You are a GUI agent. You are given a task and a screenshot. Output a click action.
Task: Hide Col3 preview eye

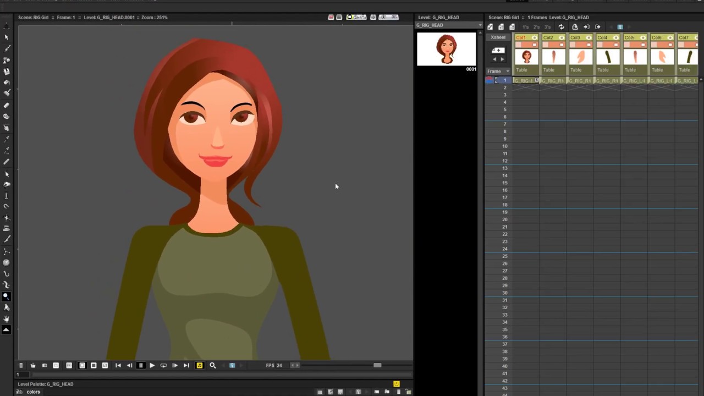(x=588, y=37)
